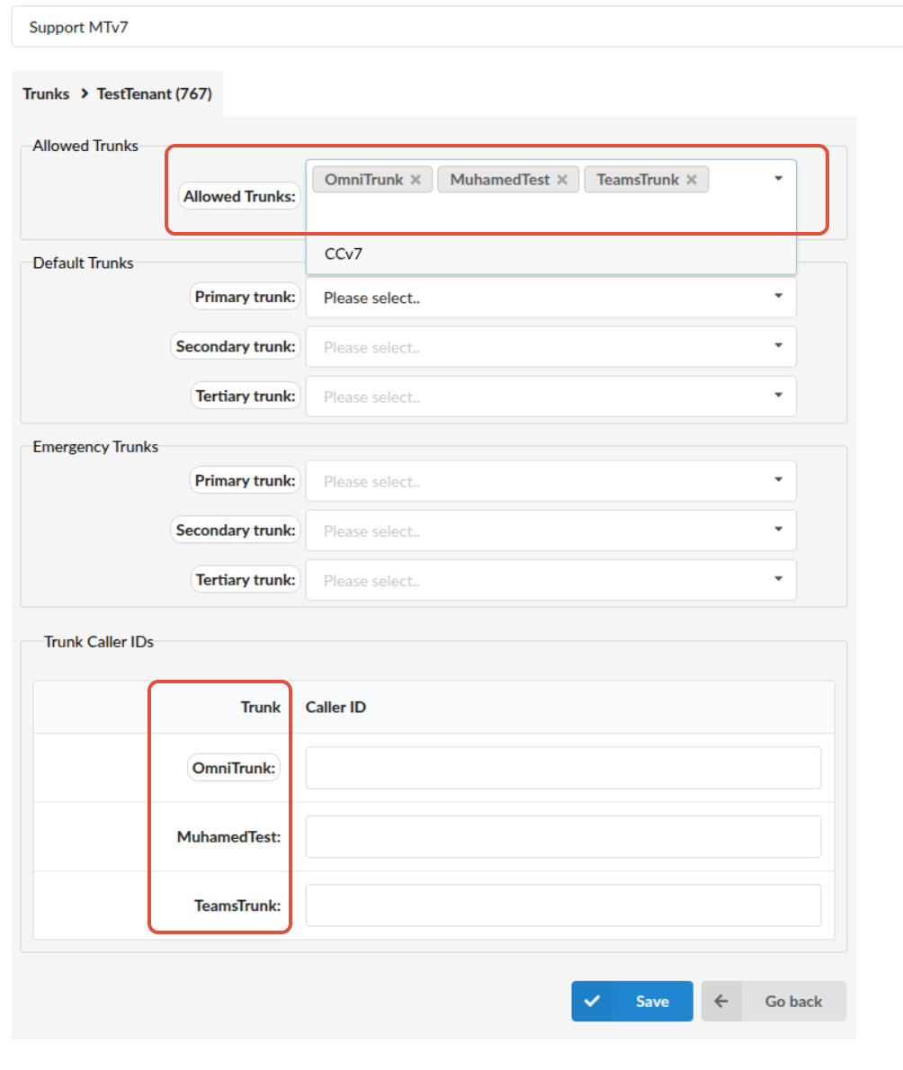Go back to previous page
Viewport: 903px width, 1070px height.
(773, 1001)
